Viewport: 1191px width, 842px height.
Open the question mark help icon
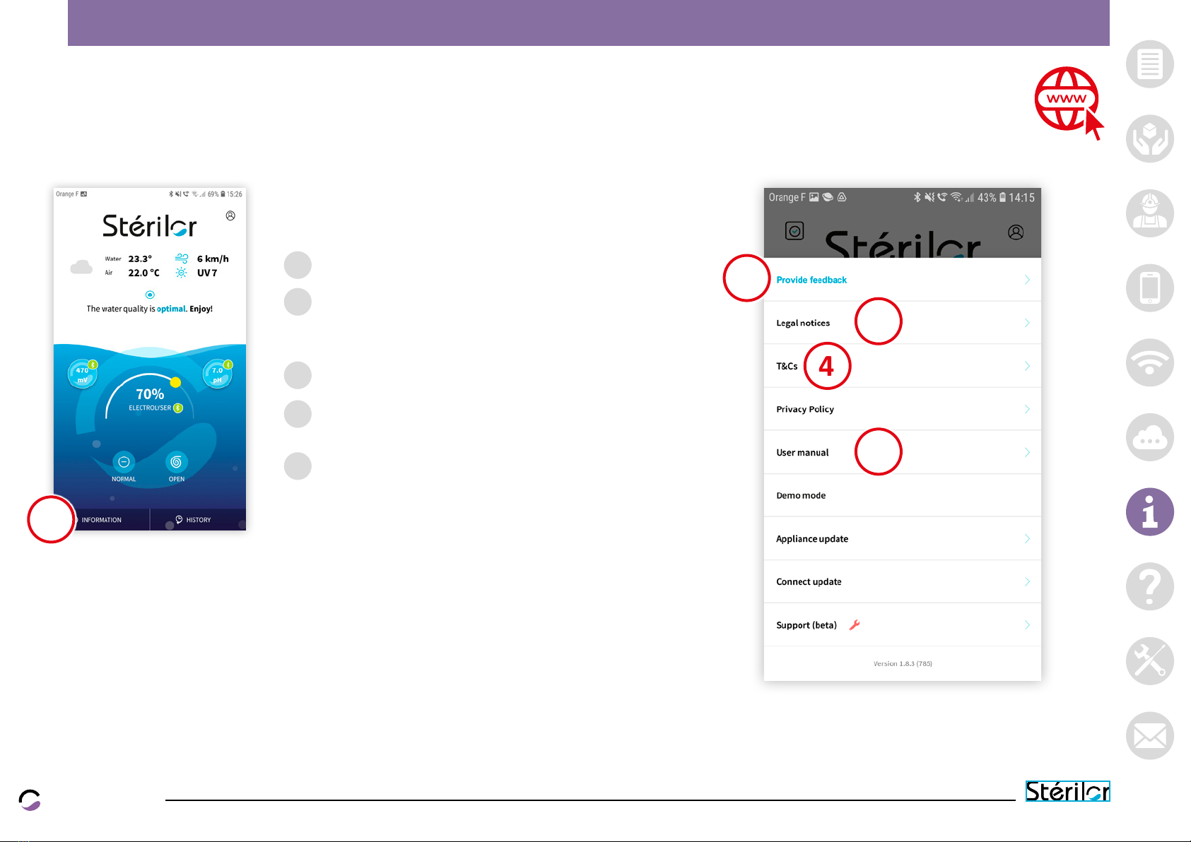coord(1149,586)
